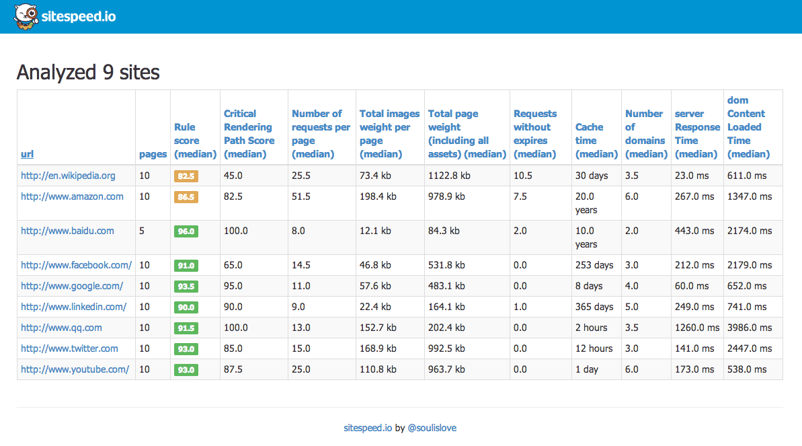Click Baidu's green 96.0 rule score badge
The width and height of the screenshot is (802, 446).
click(186, 231)
